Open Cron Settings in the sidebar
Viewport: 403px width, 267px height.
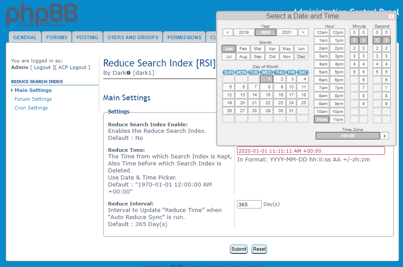(x=31, y=108)
